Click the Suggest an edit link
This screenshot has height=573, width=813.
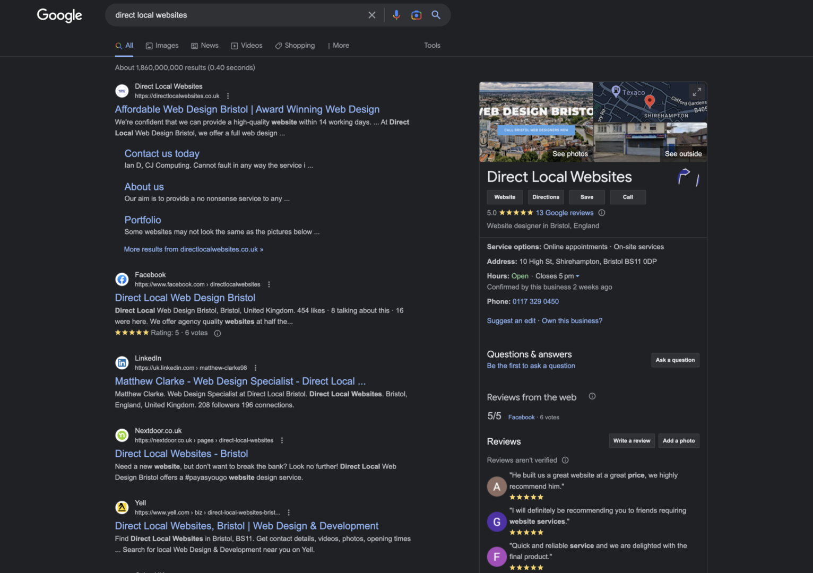tap(511, 321)
